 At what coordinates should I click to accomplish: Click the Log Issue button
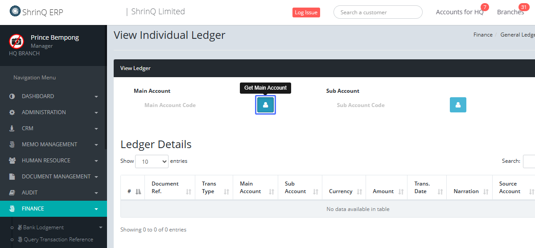pyautogui.click(x=306, y=12)
